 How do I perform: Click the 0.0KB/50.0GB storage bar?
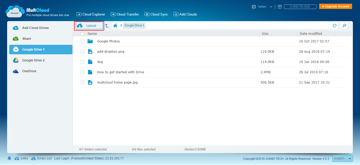(x=300, y=7)
